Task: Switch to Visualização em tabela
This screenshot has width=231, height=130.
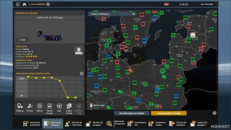Action: [x=131, y=113]
